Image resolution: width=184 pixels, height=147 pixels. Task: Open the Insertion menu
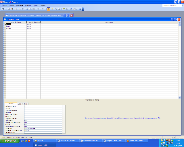point(28,5)
